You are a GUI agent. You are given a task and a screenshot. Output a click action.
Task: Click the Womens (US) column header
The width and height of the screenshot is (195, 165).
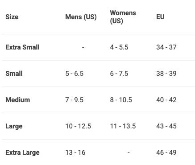(123, 17)
